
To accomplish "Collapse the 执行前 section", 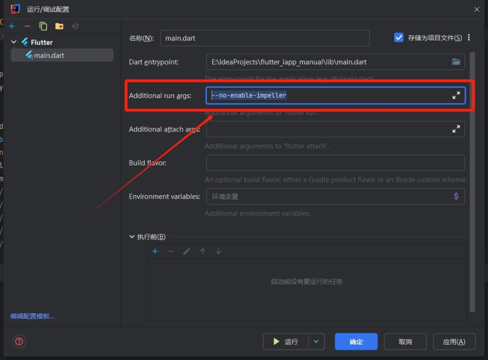I will (132, 236).
